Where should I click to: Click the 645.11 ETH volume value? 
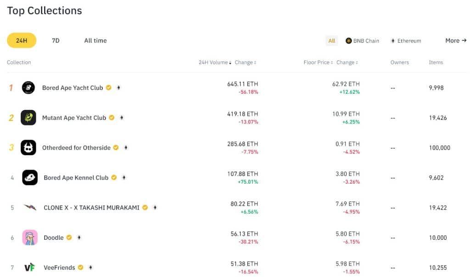point(242,84)
